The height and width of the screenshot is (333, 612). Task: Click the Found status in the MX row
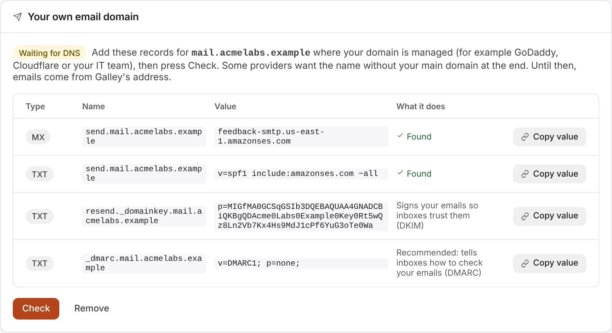pyautogui.click(x=414, y=137)
